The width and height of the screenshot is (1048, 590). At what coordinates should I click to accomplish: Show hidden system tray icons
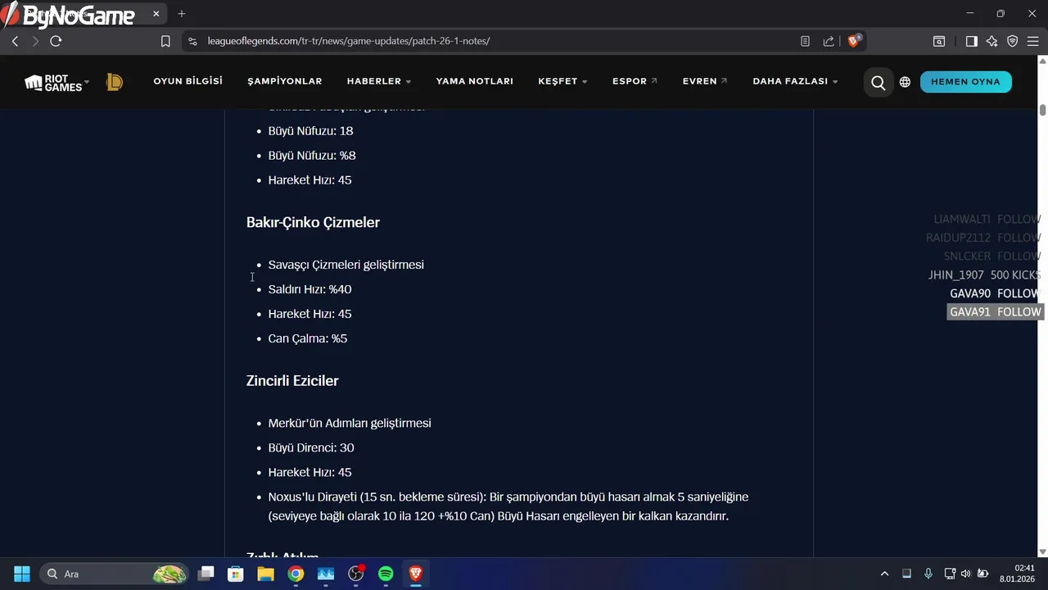click(x=884, y=574)
